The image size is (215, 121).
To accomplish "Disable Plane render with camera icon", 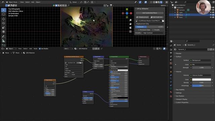I will coord(213,15).
